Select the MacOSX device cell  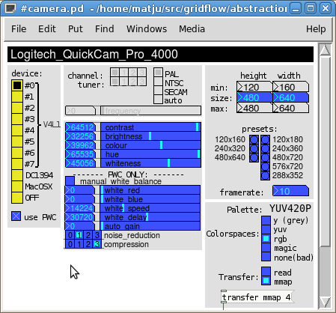(17, 186)
